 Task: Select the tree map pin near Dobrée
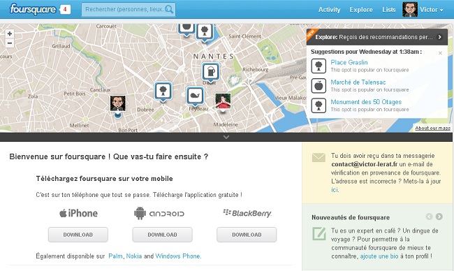coord(163,91)
